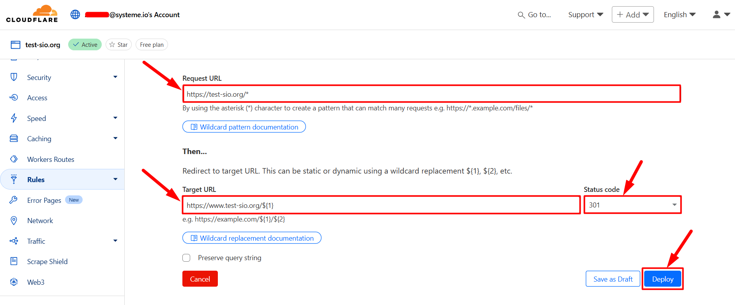Click into the Target URL field
Image resolution: width=735 pixels, height=305 pixels.
tap(381, 205)
